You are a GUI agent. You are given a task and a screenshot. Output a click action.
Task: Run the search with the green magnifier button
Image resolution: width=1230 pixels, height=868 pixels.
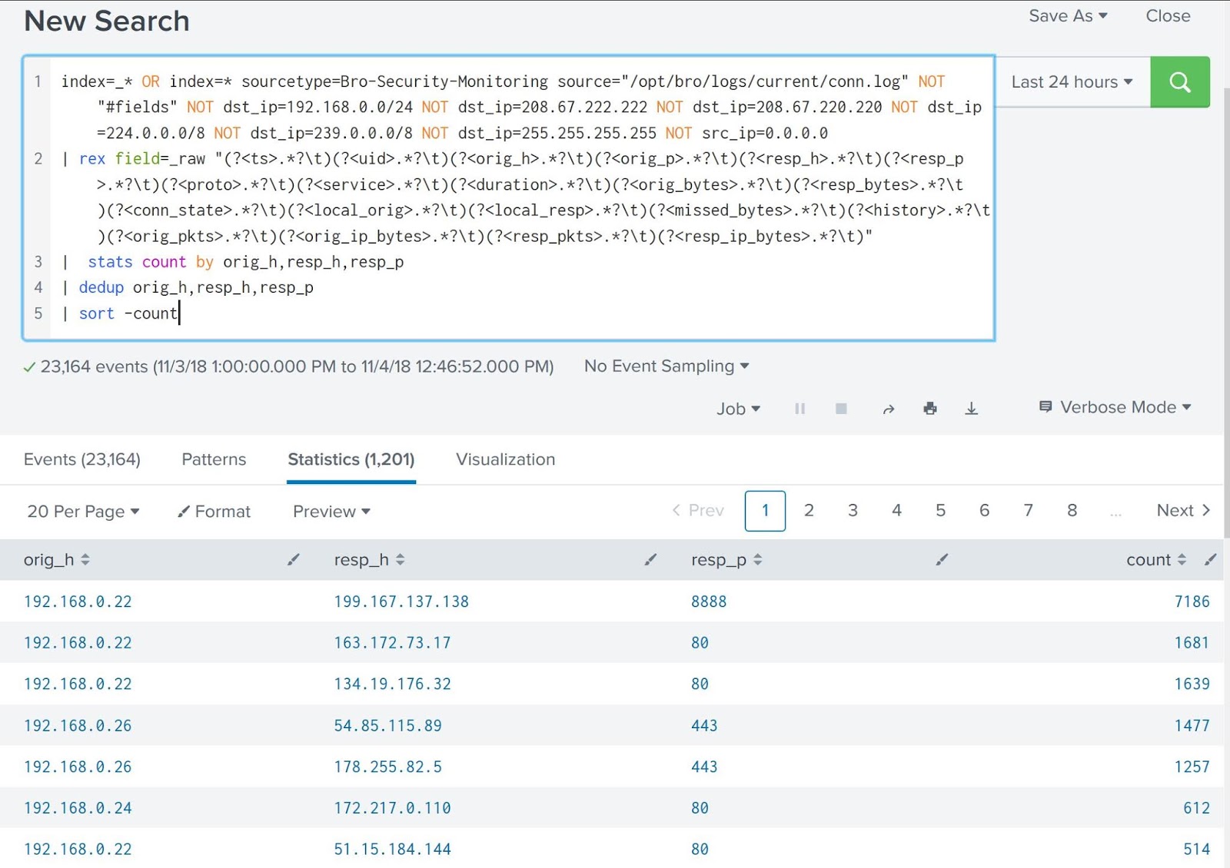[1180, 82]
